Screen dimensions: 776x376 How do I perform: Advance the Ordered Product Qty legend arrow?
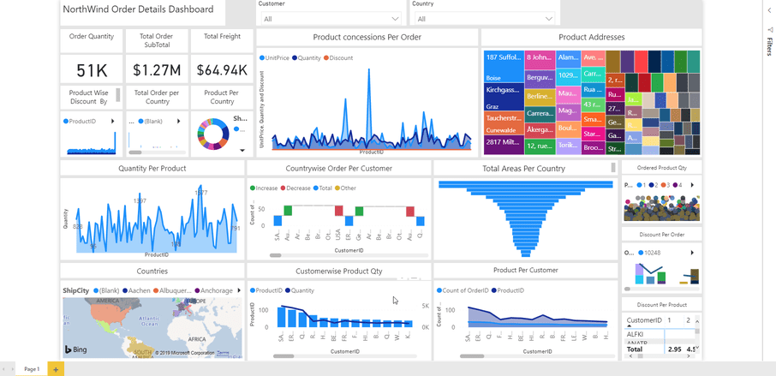(x=692, y=185)
